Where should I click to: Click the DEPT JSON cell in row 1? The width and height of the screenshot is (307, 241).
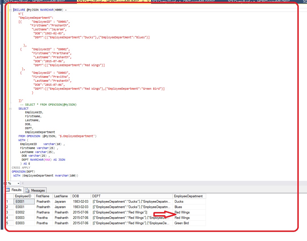[x=131, y=202]
